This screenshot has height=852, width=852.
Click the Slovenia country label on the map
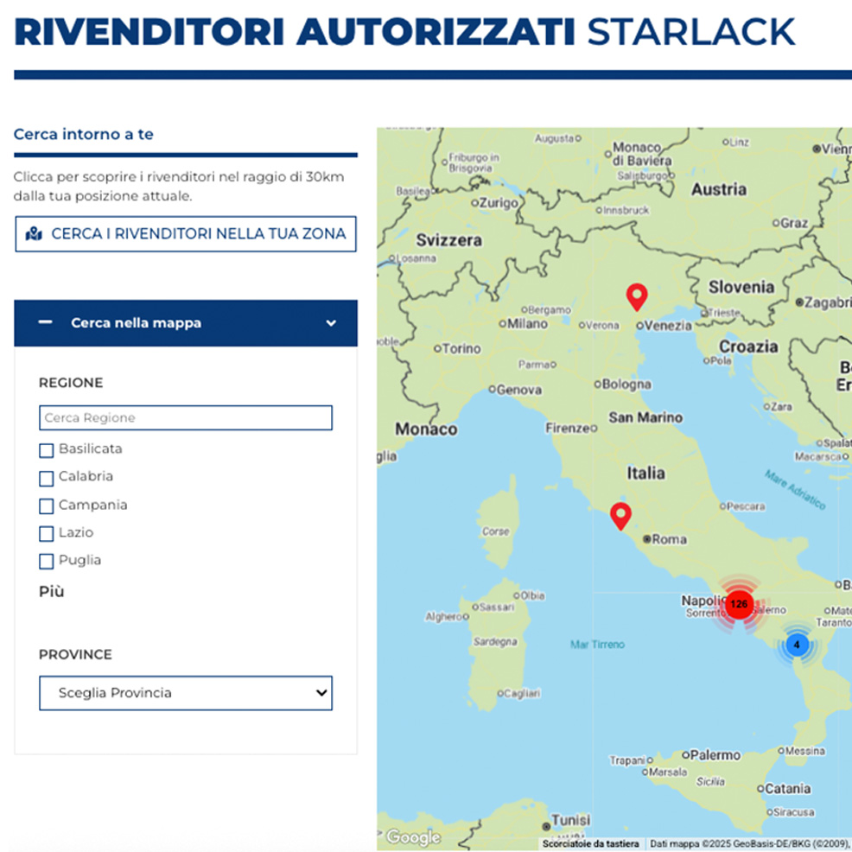pos(741,287)
